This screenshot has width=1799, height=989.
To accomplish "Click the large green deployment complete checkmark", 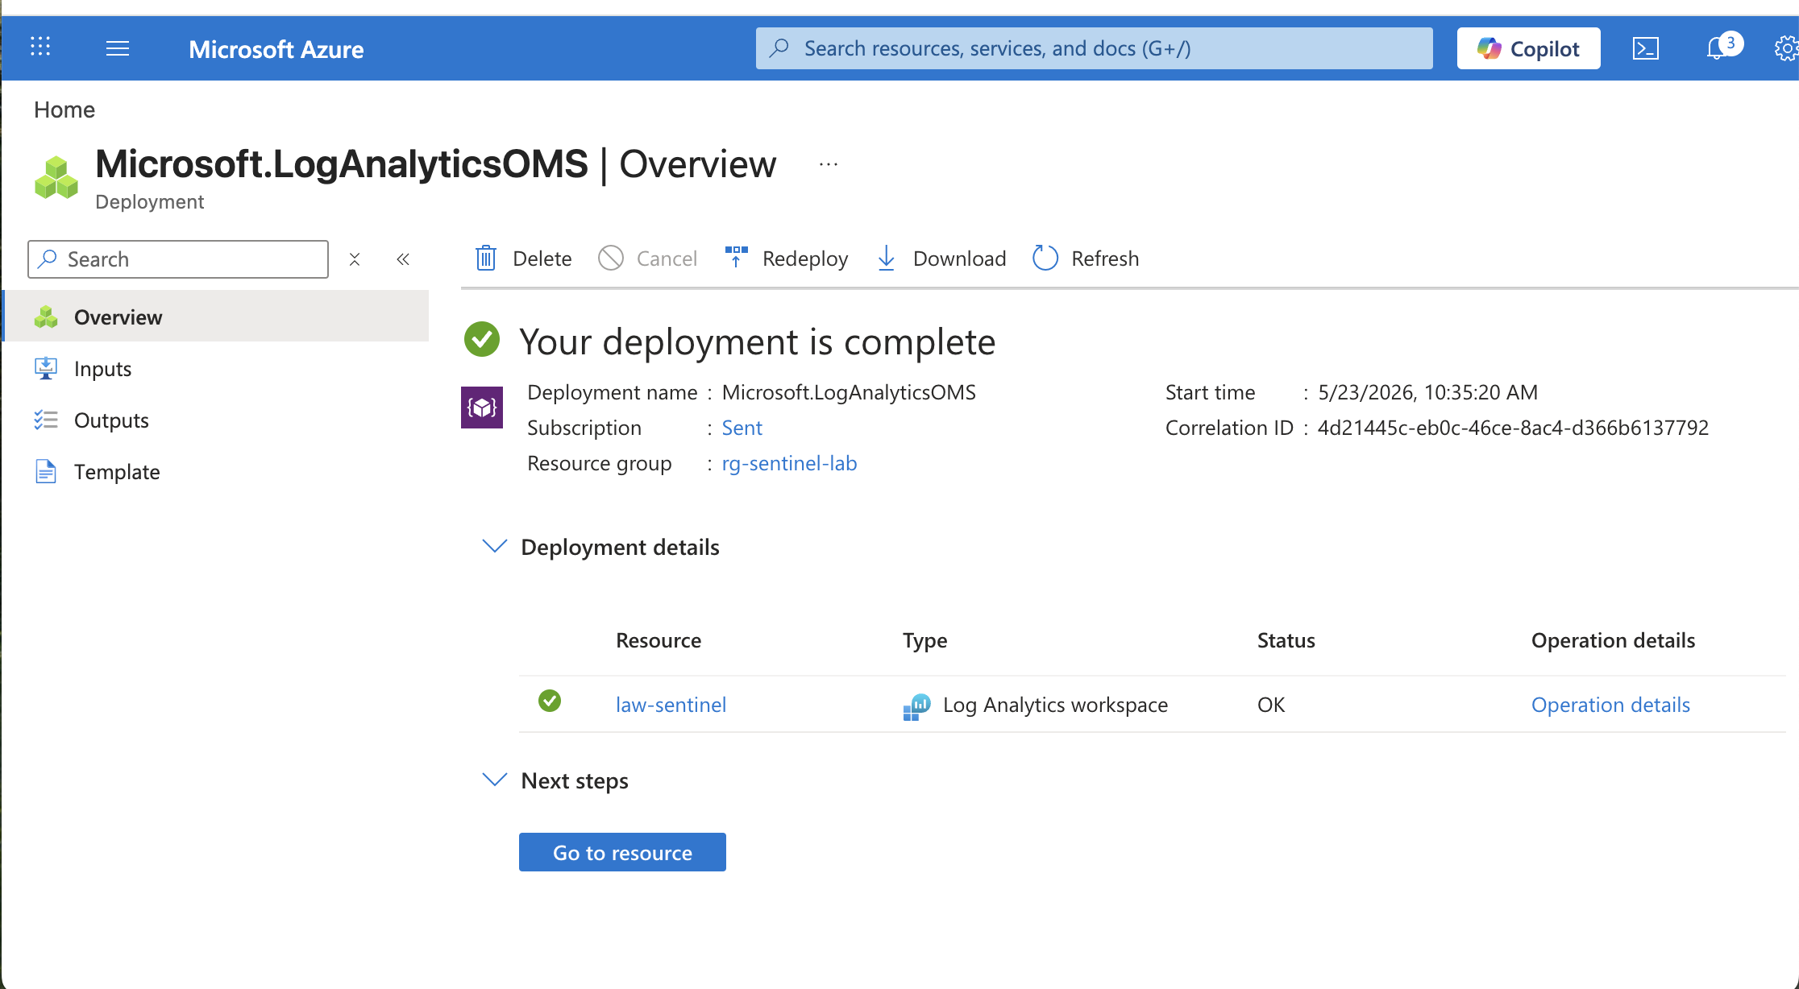I will click(x=482, y=339).
